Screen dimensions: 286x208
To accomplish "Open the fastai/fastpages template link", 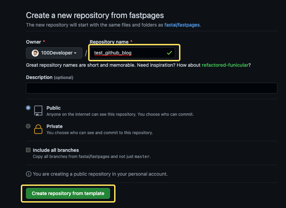I will (182, 25).
